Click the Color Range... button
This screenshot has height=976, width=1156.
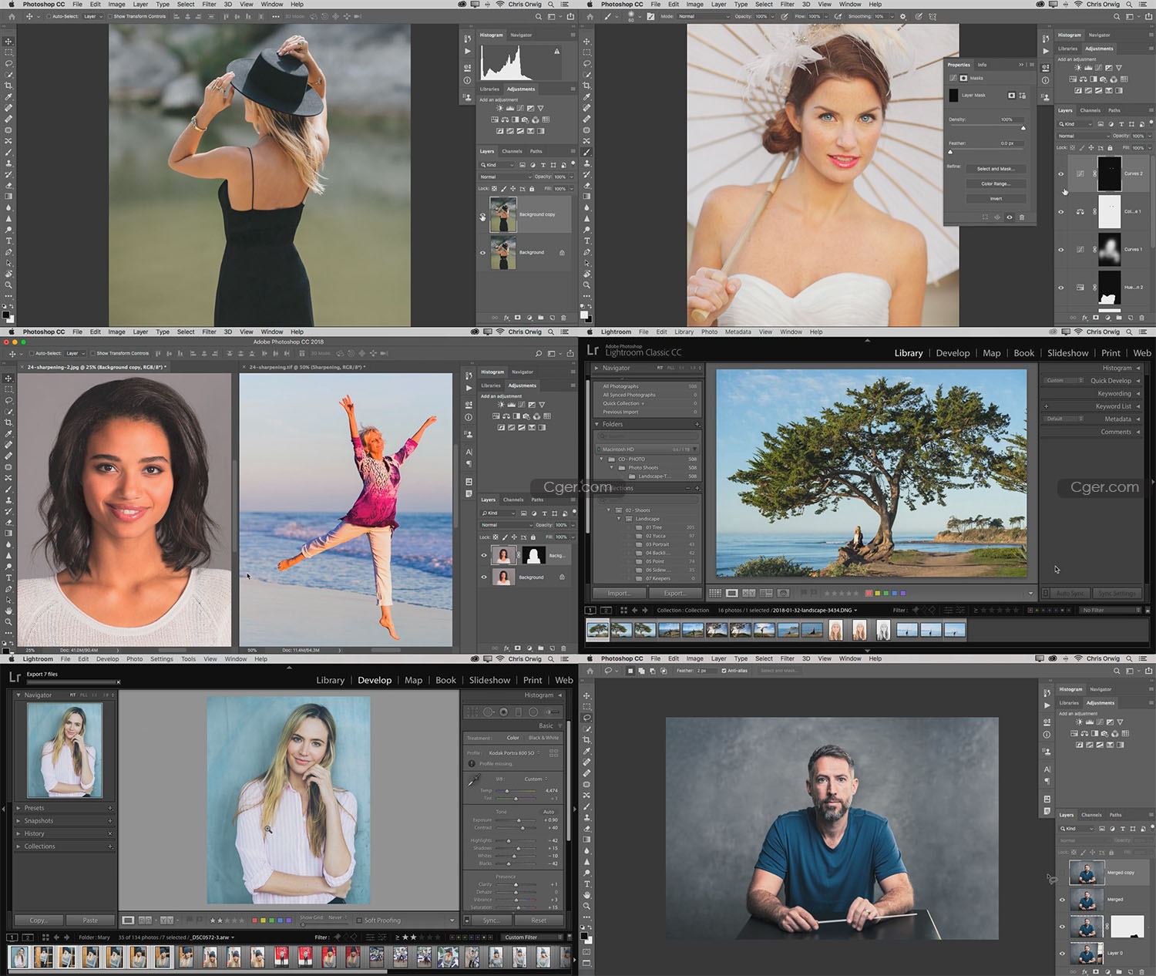click(996, 183)
